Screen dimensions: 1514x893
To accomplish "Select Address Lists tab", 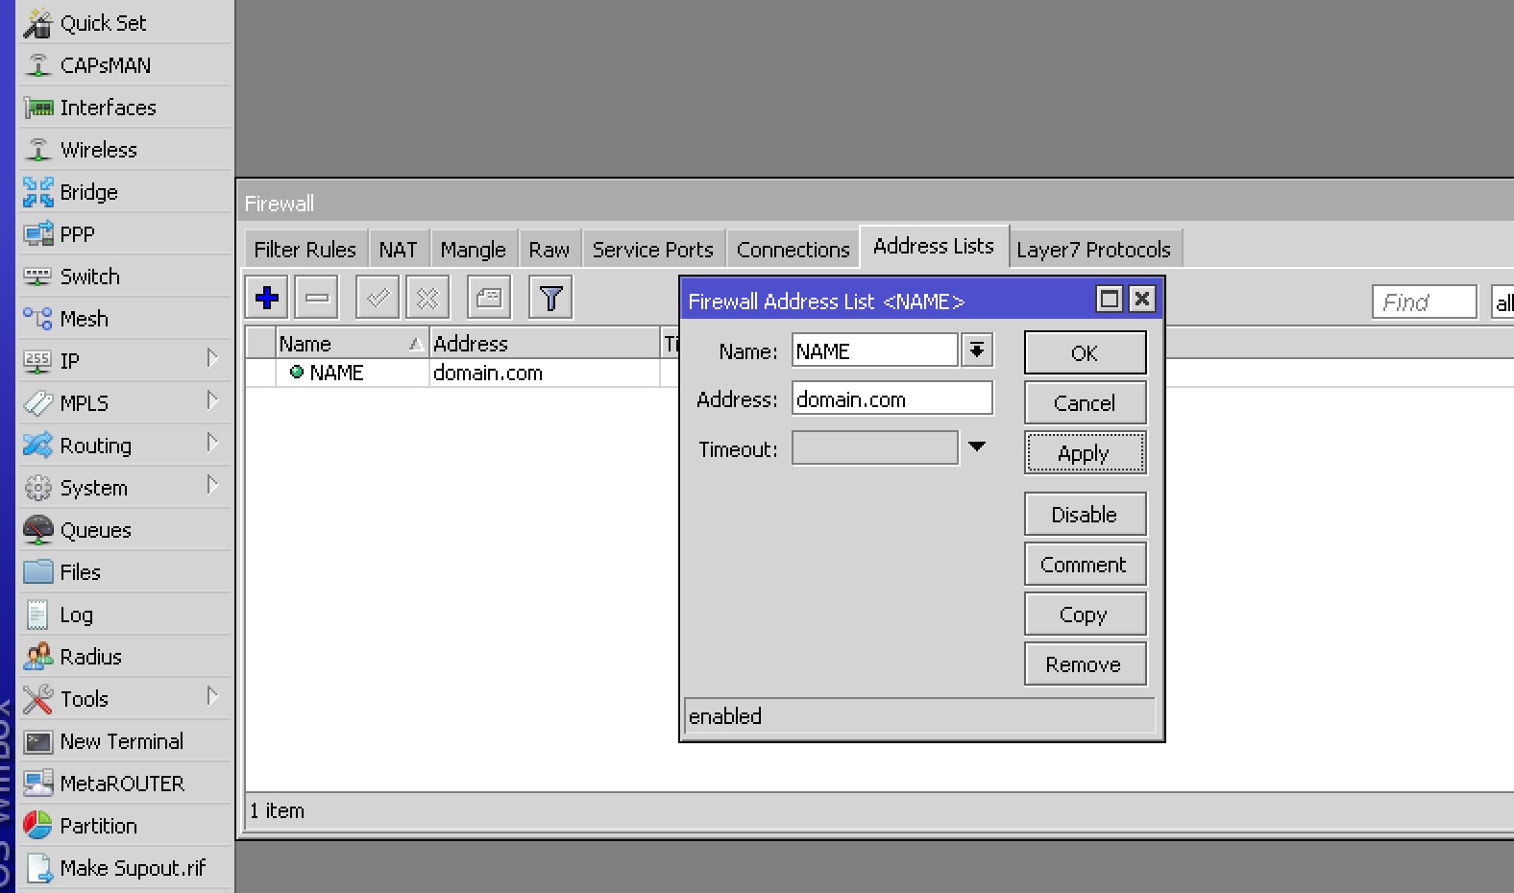I will (x=934, y=247).
